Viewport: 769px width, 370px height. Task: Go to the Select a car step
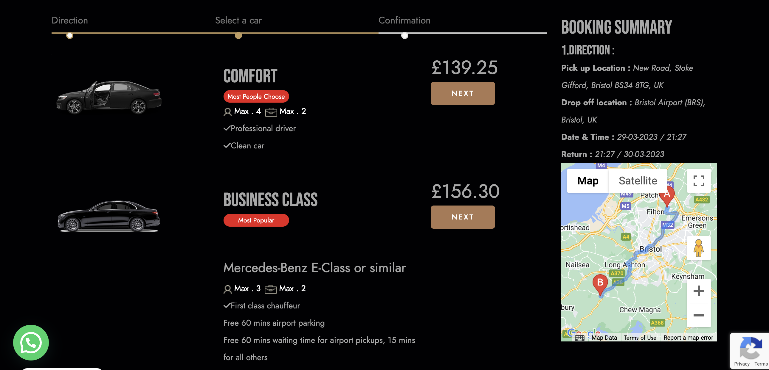[238, 20]
